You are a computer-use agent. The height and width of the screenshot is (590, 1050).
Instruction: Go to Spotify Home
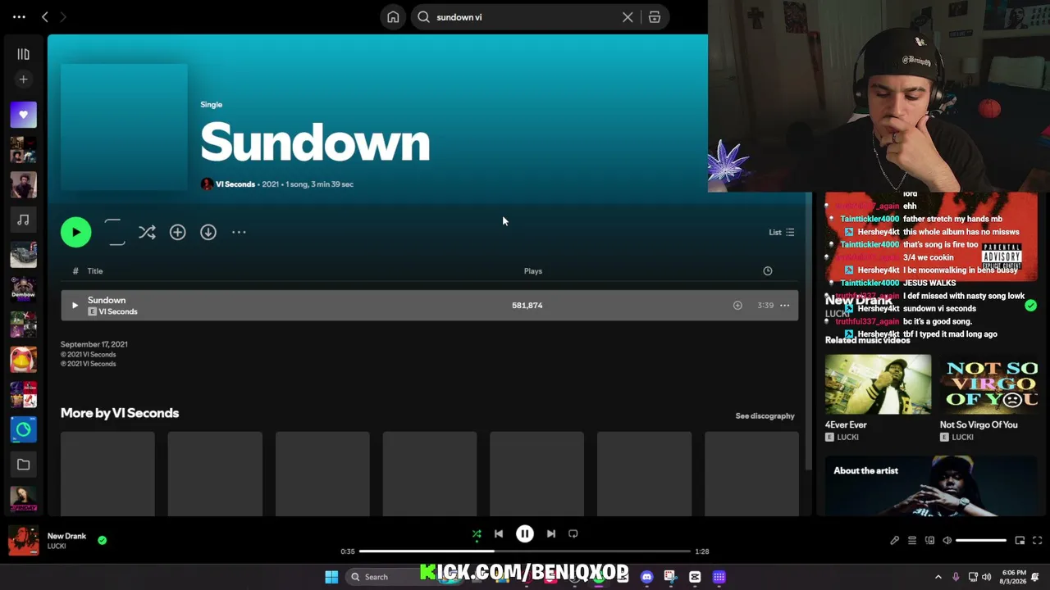393,17
